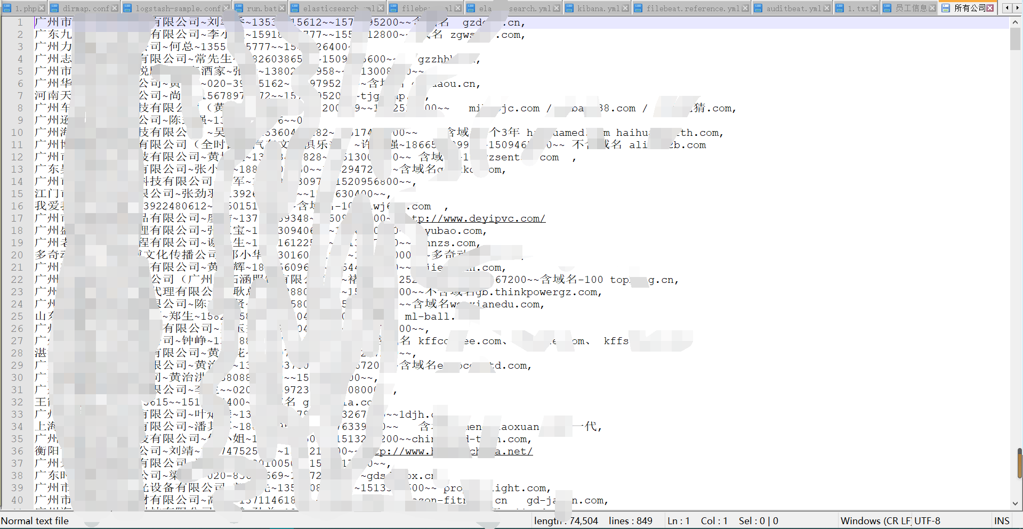
Task: Click 'kffs' text on line 27
Action: tap(616, 341)
